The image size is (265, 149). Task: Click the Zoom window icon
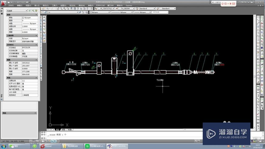pos(64,9)
